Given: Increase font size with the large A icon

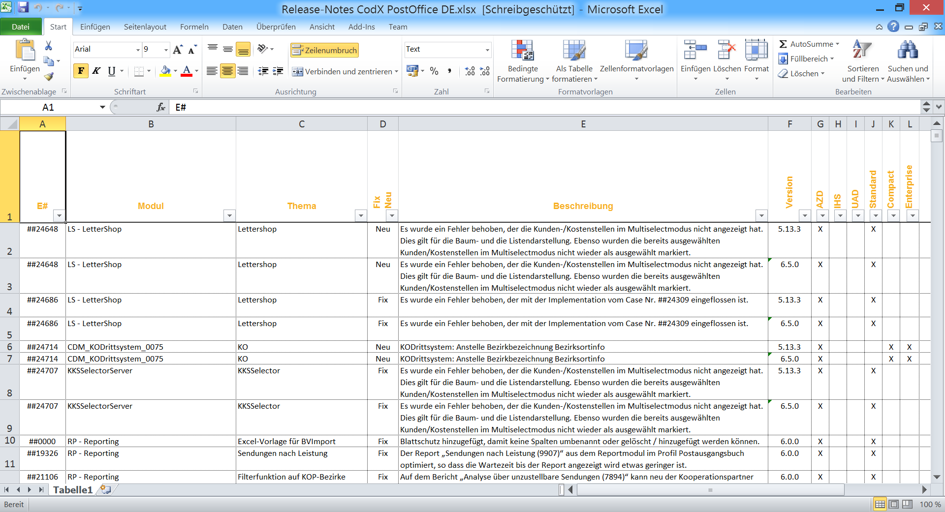Looking at the screenshot, I should 178,49.
